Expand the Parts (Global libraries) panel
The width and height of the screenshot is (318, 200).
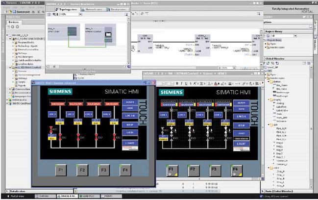(x=263, y=191)
